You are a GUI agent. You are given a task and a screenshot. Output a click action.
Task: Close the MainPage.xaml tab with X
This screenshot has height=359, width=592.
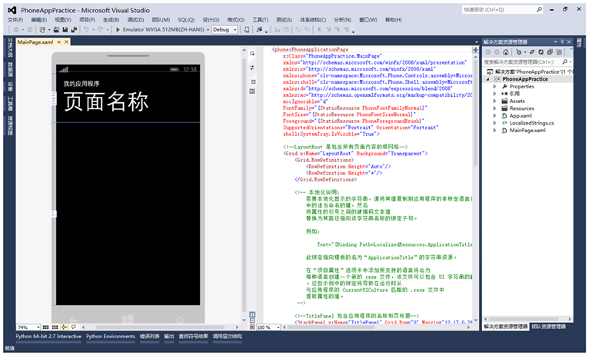pos(67,41)
